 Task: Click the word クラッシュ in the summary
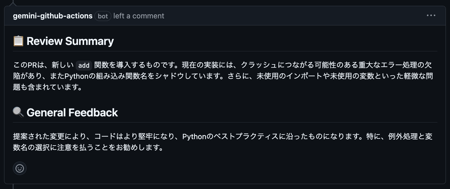tap(260, 64)
